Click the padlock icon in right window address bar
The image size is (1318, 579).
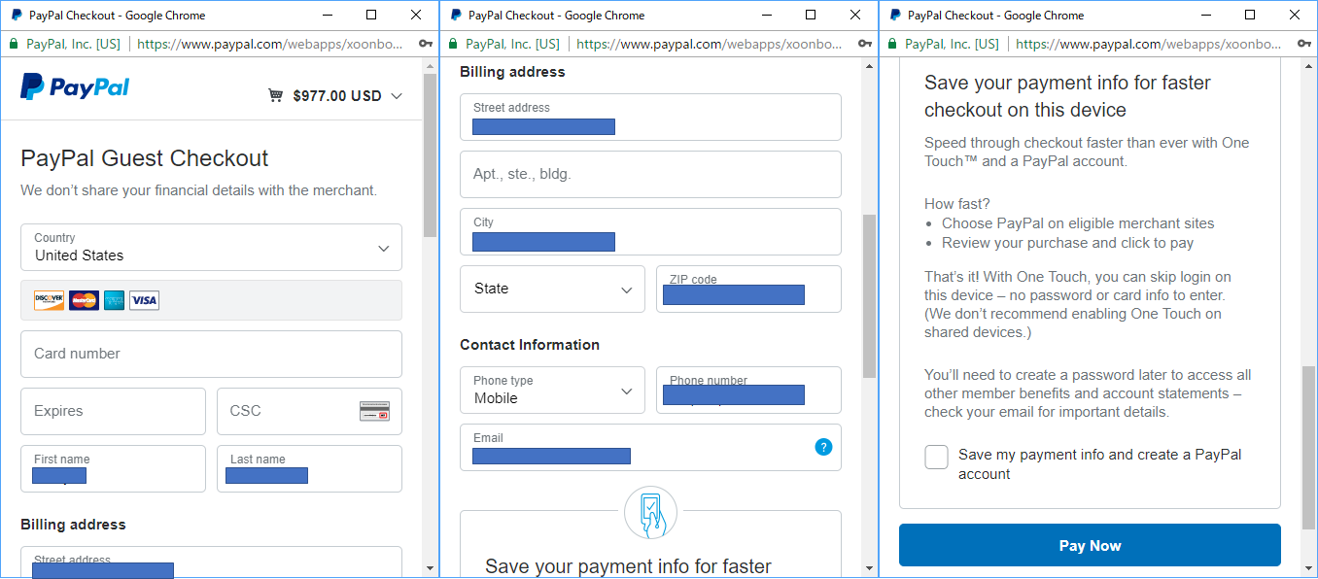coord(891,44)
